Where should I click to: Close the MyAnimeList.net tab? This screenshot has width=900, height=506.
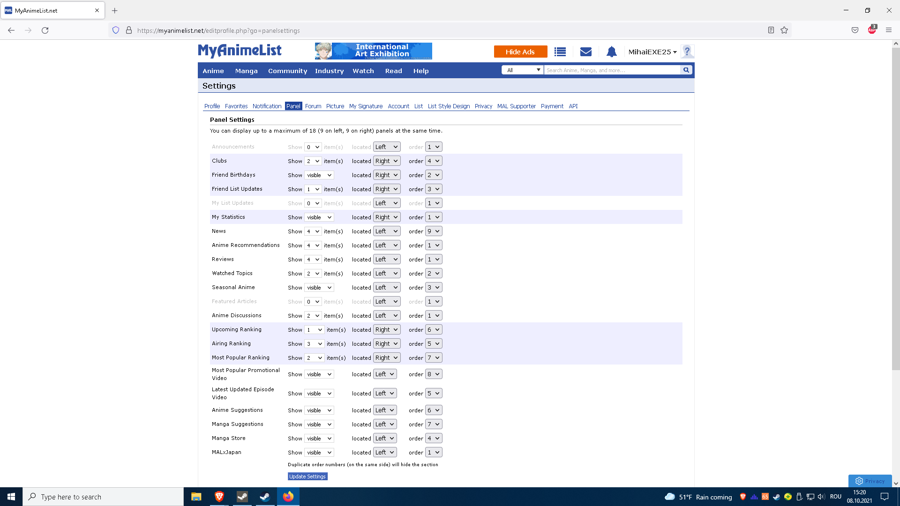(x=97, y=10)
